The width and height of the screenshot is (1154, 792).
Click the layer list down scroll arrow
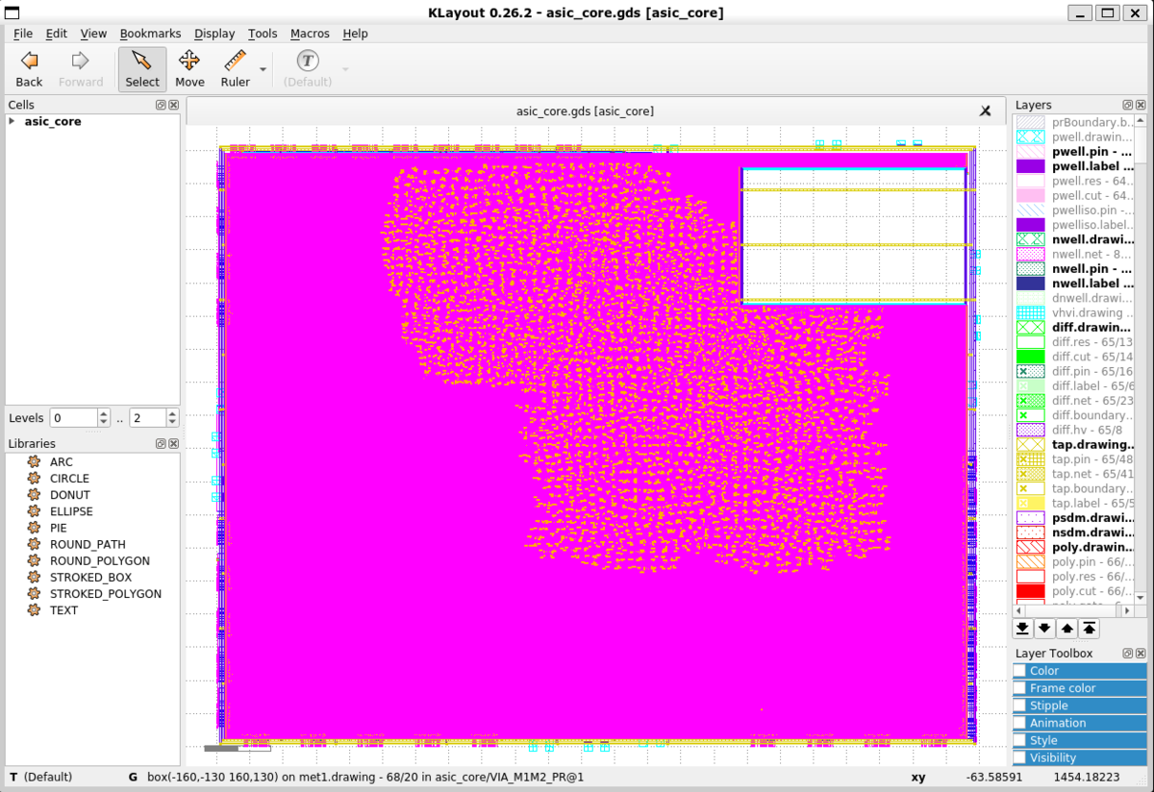click(1140, 598)
